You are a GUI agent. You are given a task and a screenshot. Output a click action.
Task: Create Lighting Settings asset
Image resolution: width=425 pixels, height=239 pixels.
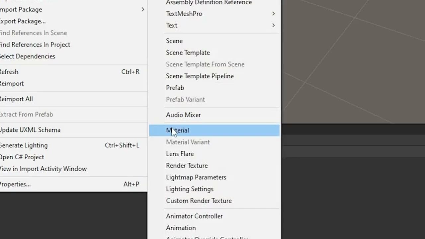[190, 189]
